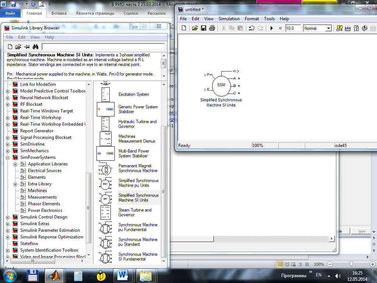Open calculator from taskbar
Viewport: 377px width, 283px height.
pos(78,276)
